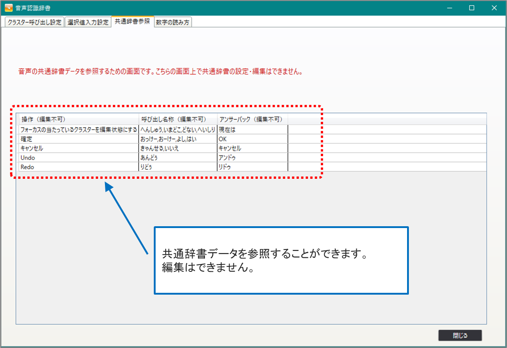Click the おっけー,おーけー,よし,はい call name cell
This screenshot has height=348, width=507.
coord(178,139)
